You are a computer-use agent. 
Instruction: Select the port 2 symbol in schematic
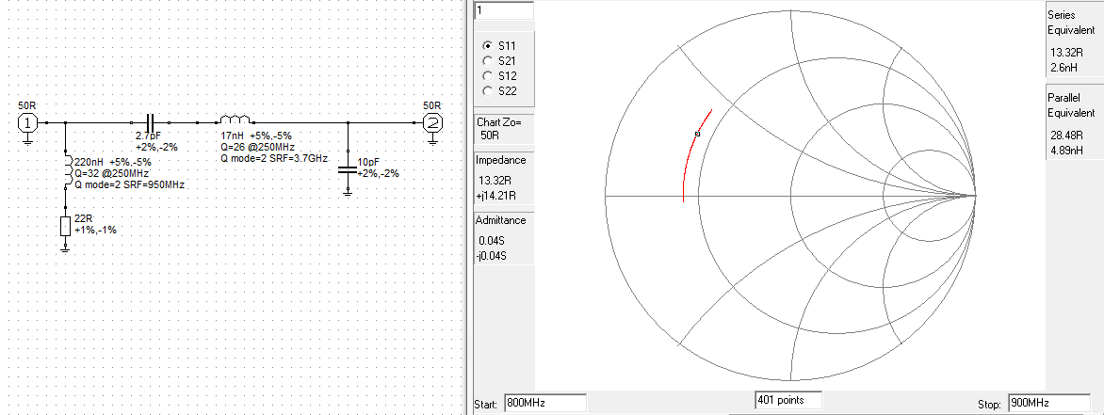coord(432,122)
